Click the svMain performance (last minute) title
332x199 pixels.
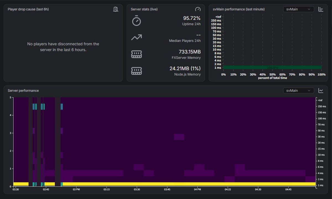tap(239, 9)
